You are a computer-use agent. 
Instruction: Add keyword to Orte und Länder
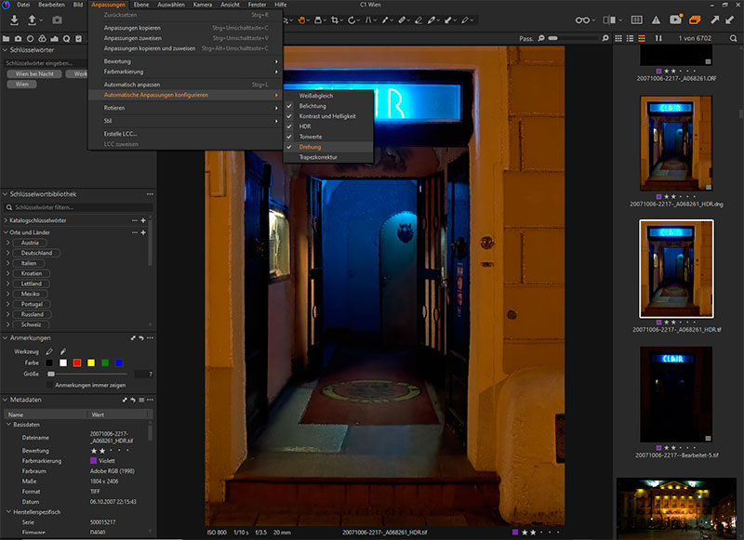143,232
